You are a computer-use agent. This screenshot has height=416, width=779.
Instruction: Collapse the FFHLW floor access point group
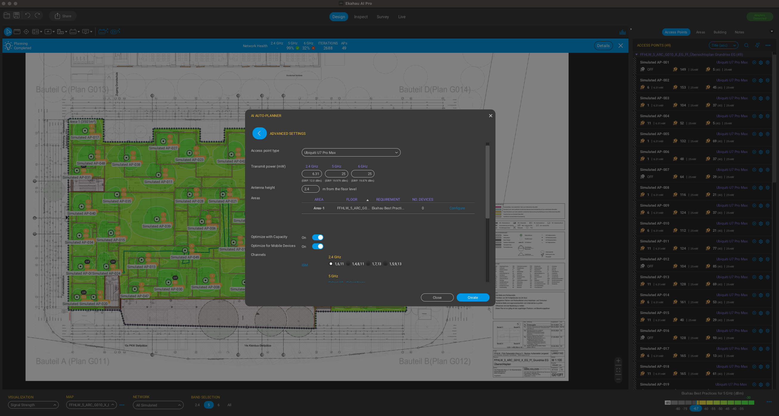[x=636, y=55]
